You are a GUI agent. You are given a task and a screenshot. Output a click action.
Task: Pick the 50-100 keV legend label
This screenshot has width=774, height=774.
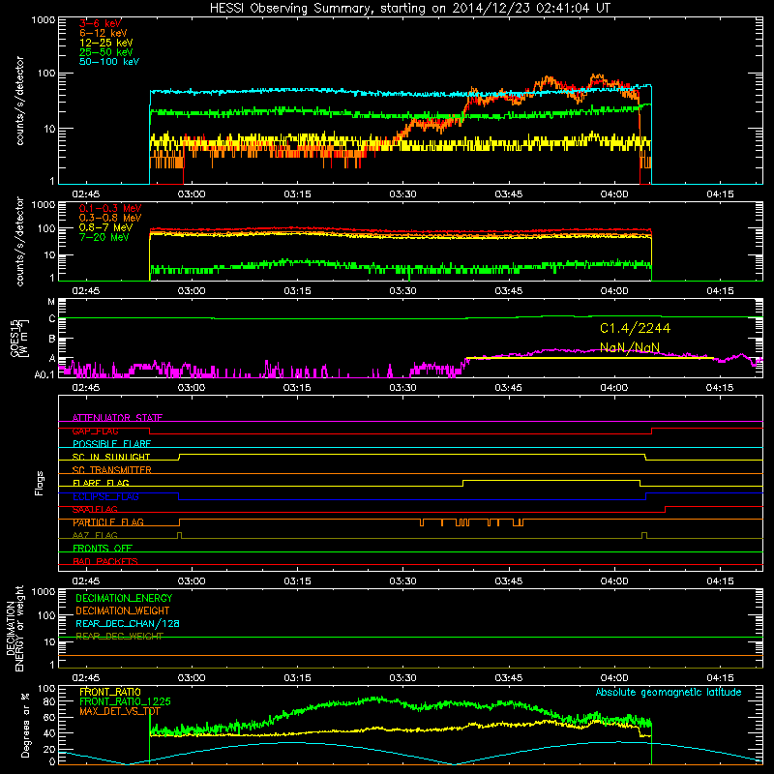tap(109, 62)
